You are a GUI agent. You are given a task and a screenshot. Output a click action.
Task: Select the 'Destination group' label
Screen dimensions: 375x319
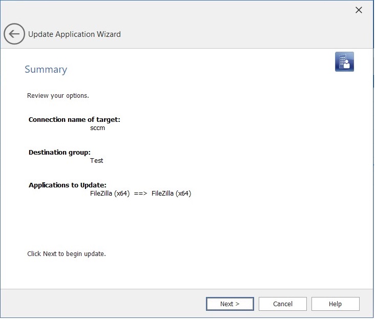[x=59, y=152]
